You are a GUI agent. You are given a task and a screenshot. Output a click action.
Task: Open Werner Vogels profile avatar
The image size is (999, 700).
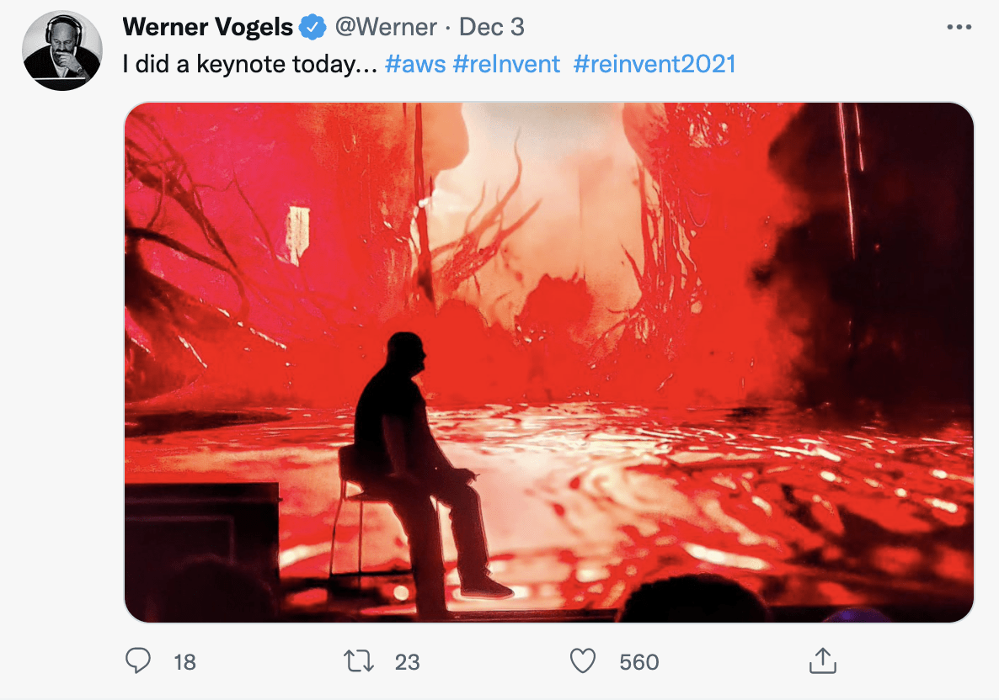[61, 50]
